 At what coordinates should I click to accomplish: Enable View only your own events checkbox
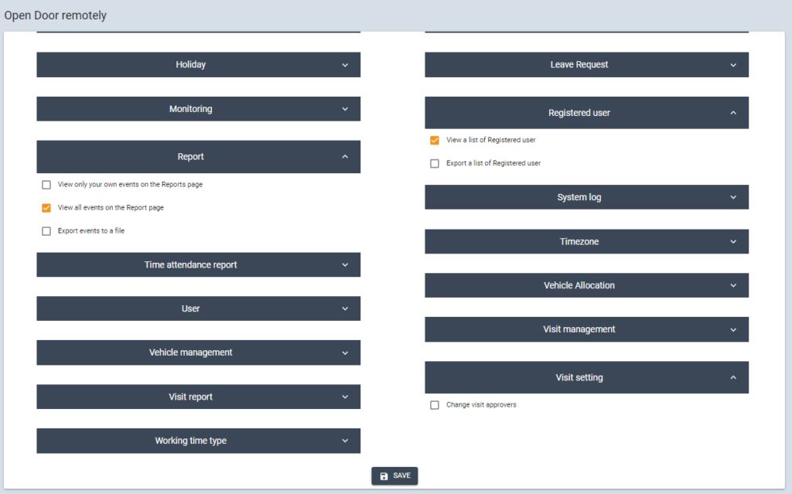(x=46, y=185)
